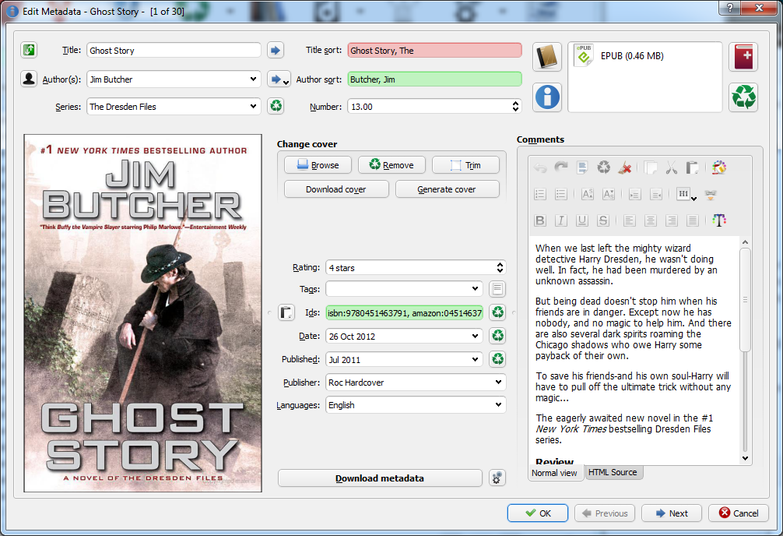Click the author sort arrow button

[279, 79]
